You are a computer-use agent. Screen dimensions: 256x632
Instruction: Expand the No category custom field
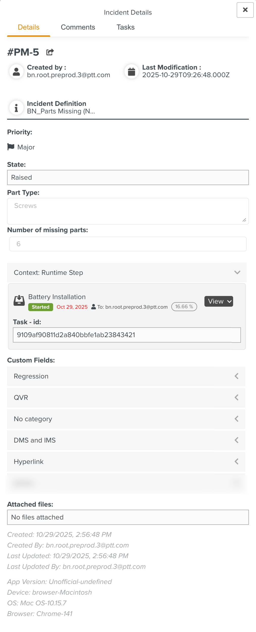(x=126, y=419)
